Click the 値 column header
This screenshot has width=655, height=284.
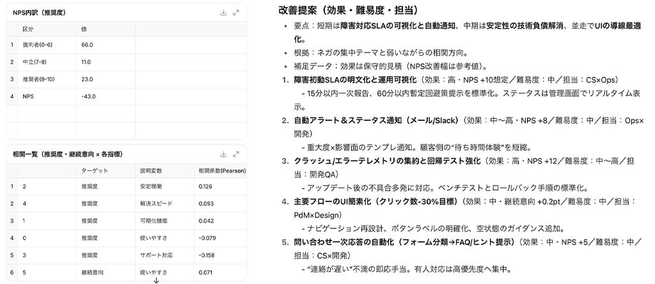(x=84, y=29)
